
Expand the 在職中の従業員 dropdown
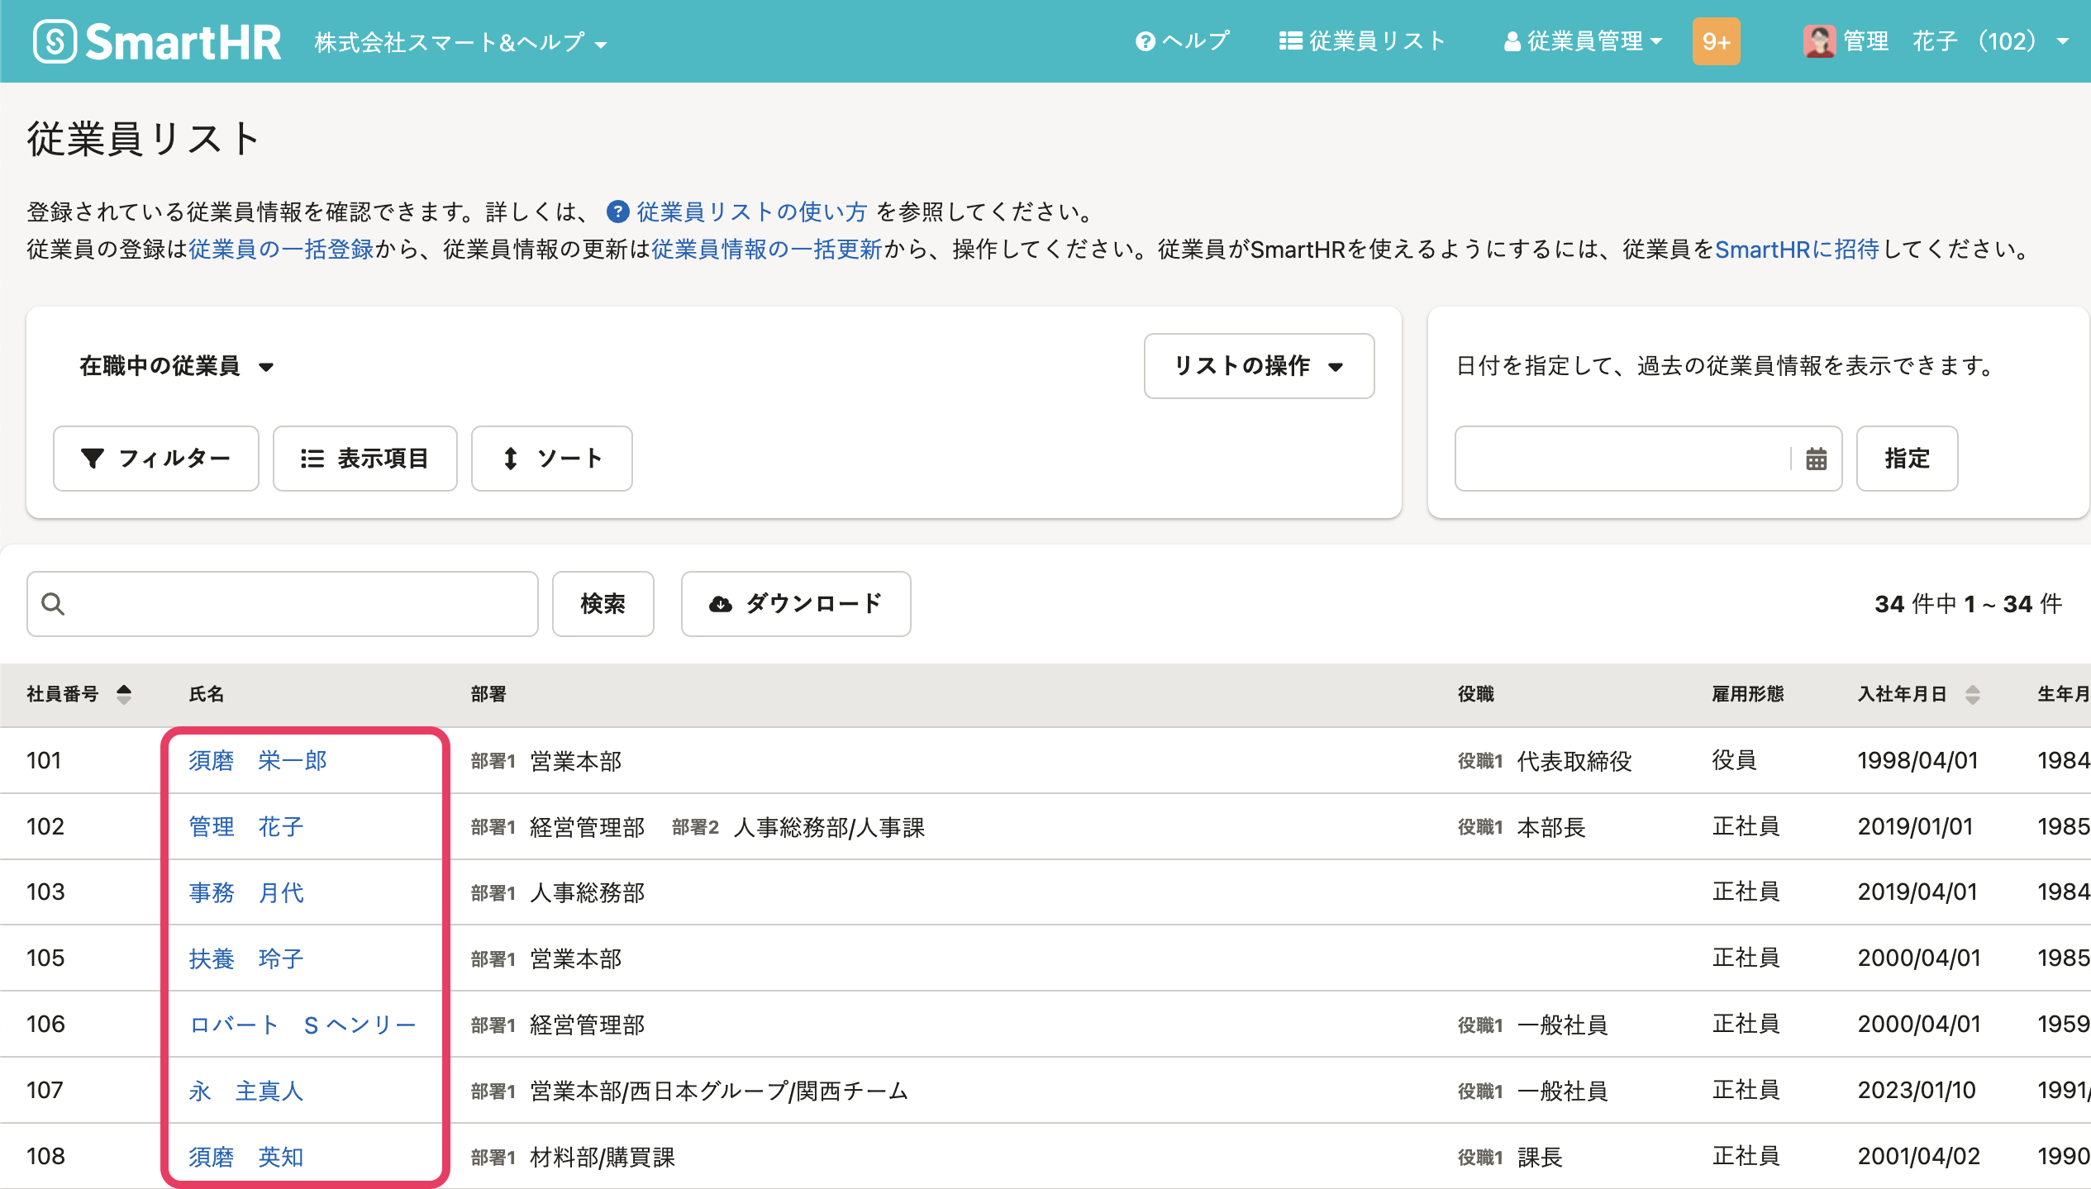176,366
